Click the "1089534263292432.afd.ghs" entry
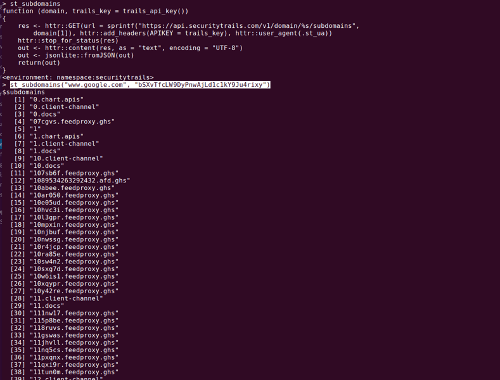Screen dimensions: 500x380 [80, 180]
